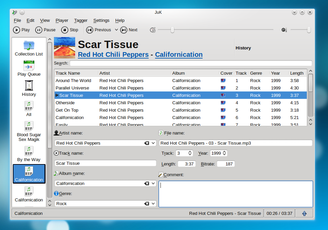
Task: Follow the Red Hot Chili Peppers artist link
Action: [113, 54]
